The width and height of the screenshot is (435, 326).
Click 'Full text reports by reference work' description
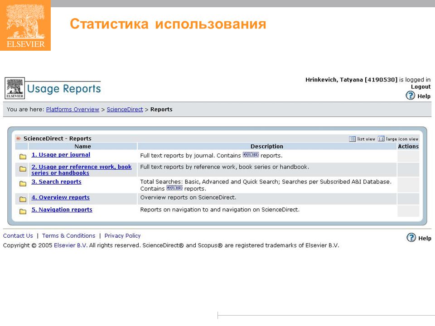coord(224,167)
